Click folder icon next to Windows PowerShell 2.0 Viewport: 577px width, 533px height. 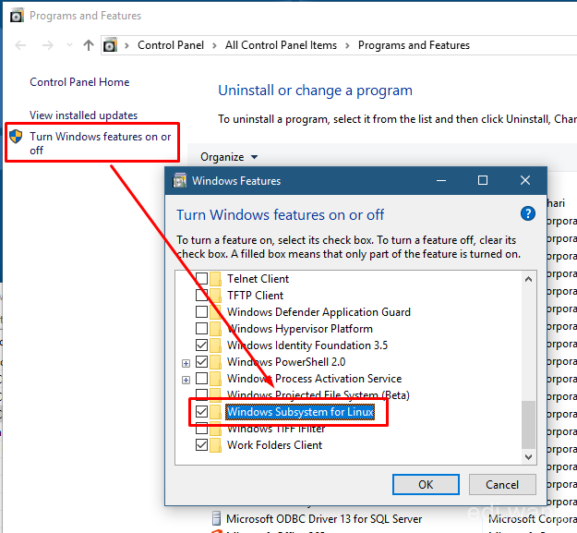tap(216, 362)
